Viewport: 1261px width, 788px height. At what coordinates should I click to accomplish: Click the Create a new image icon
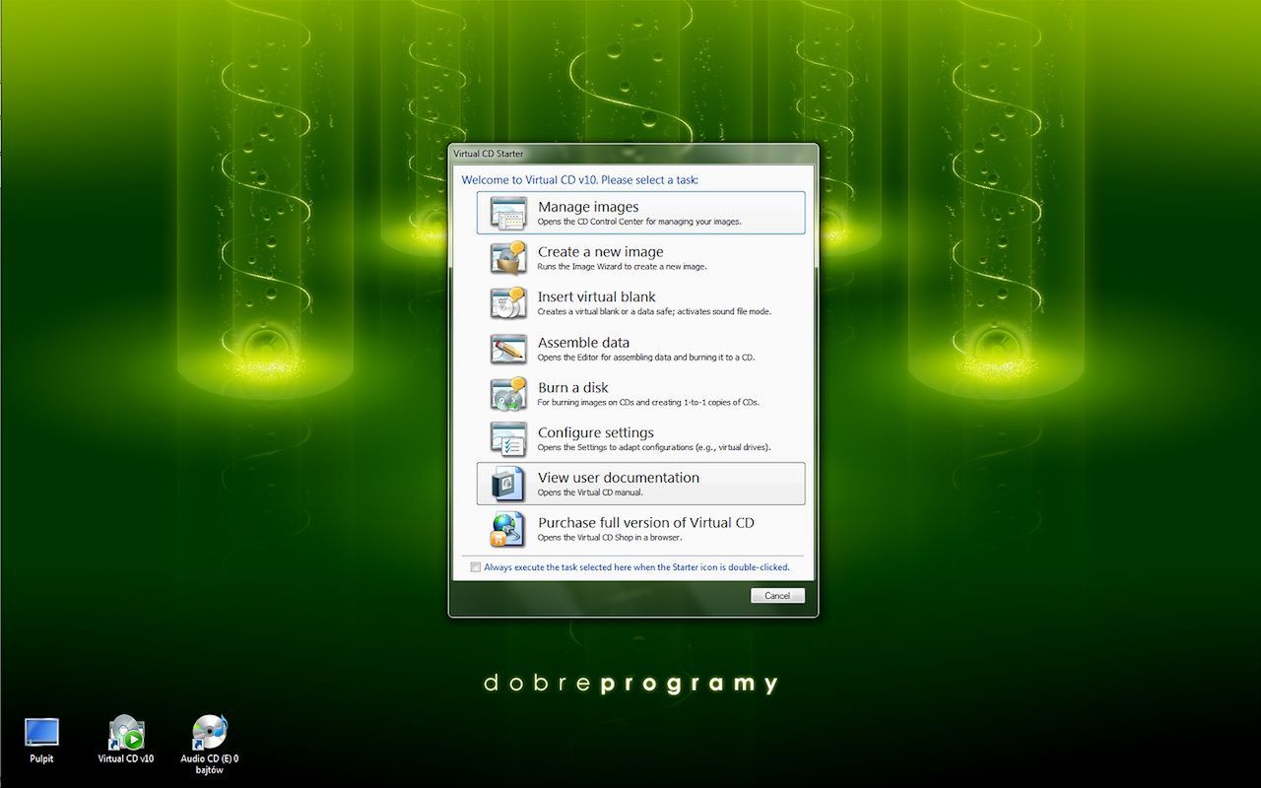click(508, 258)
